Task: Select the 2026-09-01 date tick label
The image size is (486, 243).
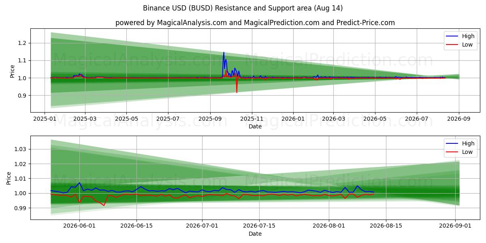Action: point(455,226)
